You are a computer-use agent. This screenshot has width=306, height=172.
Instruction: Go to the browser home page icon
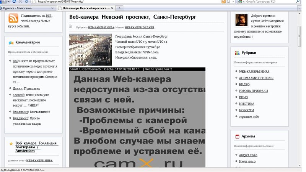(26, 2)
